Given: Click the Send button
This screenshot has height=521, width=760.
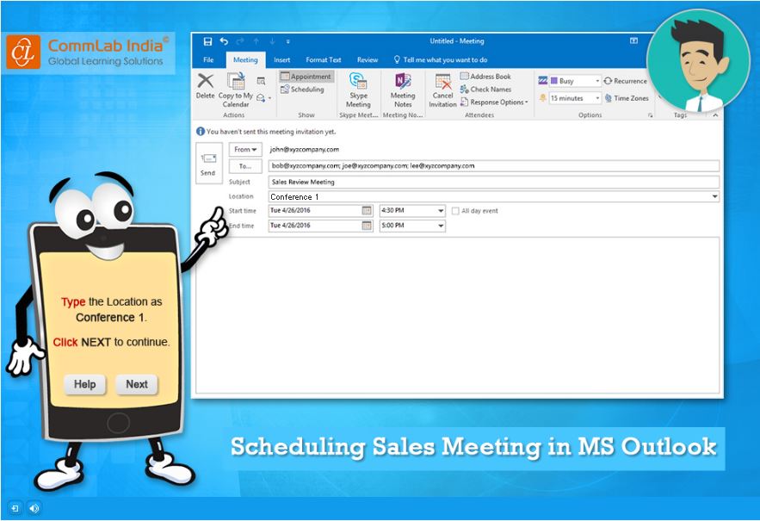Looking at the screenshot, I should tap(209, 163).
